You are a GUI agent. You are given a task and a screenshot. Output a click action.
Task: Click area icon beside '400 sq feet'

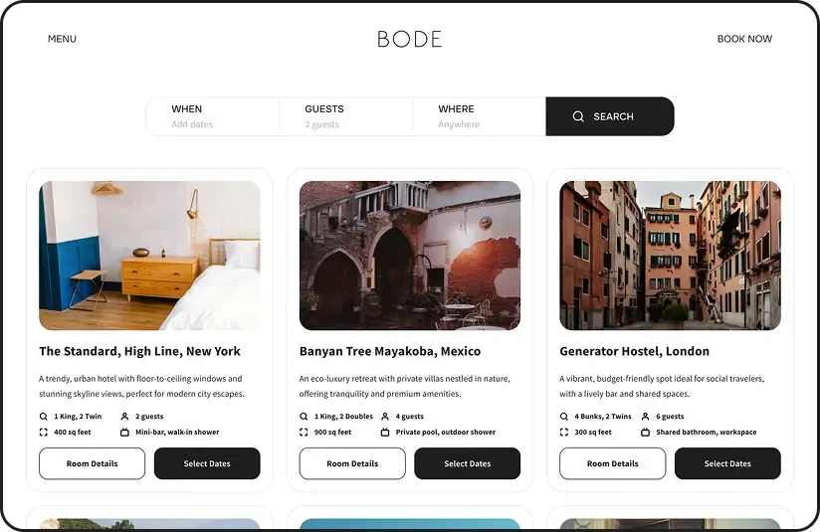[44, 433]
